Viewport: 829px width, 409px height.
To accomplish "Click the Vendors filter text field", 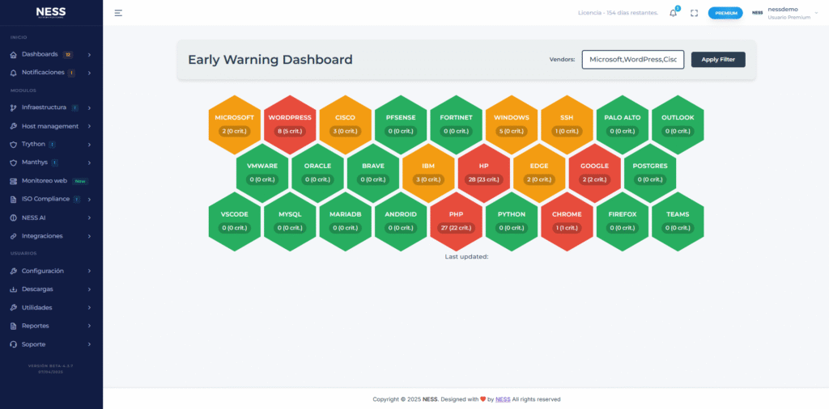I will (632, 59).
